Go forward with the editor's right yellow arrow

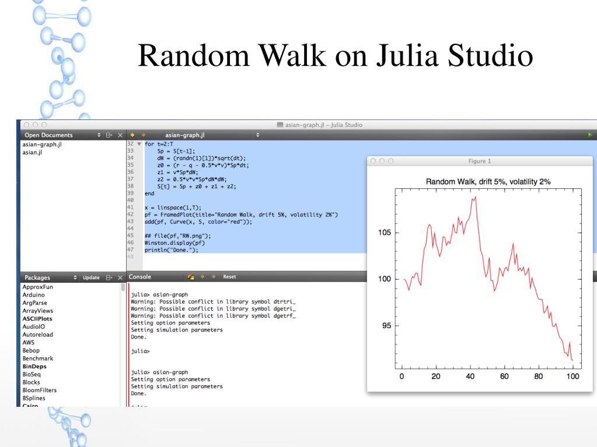(144, 135)
